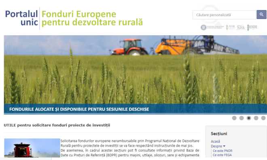Image resolution: width=267 pixels, height=160 pixels.
Task: Click the Ministry of Agriculture logo
Action: tap(212, 27)
